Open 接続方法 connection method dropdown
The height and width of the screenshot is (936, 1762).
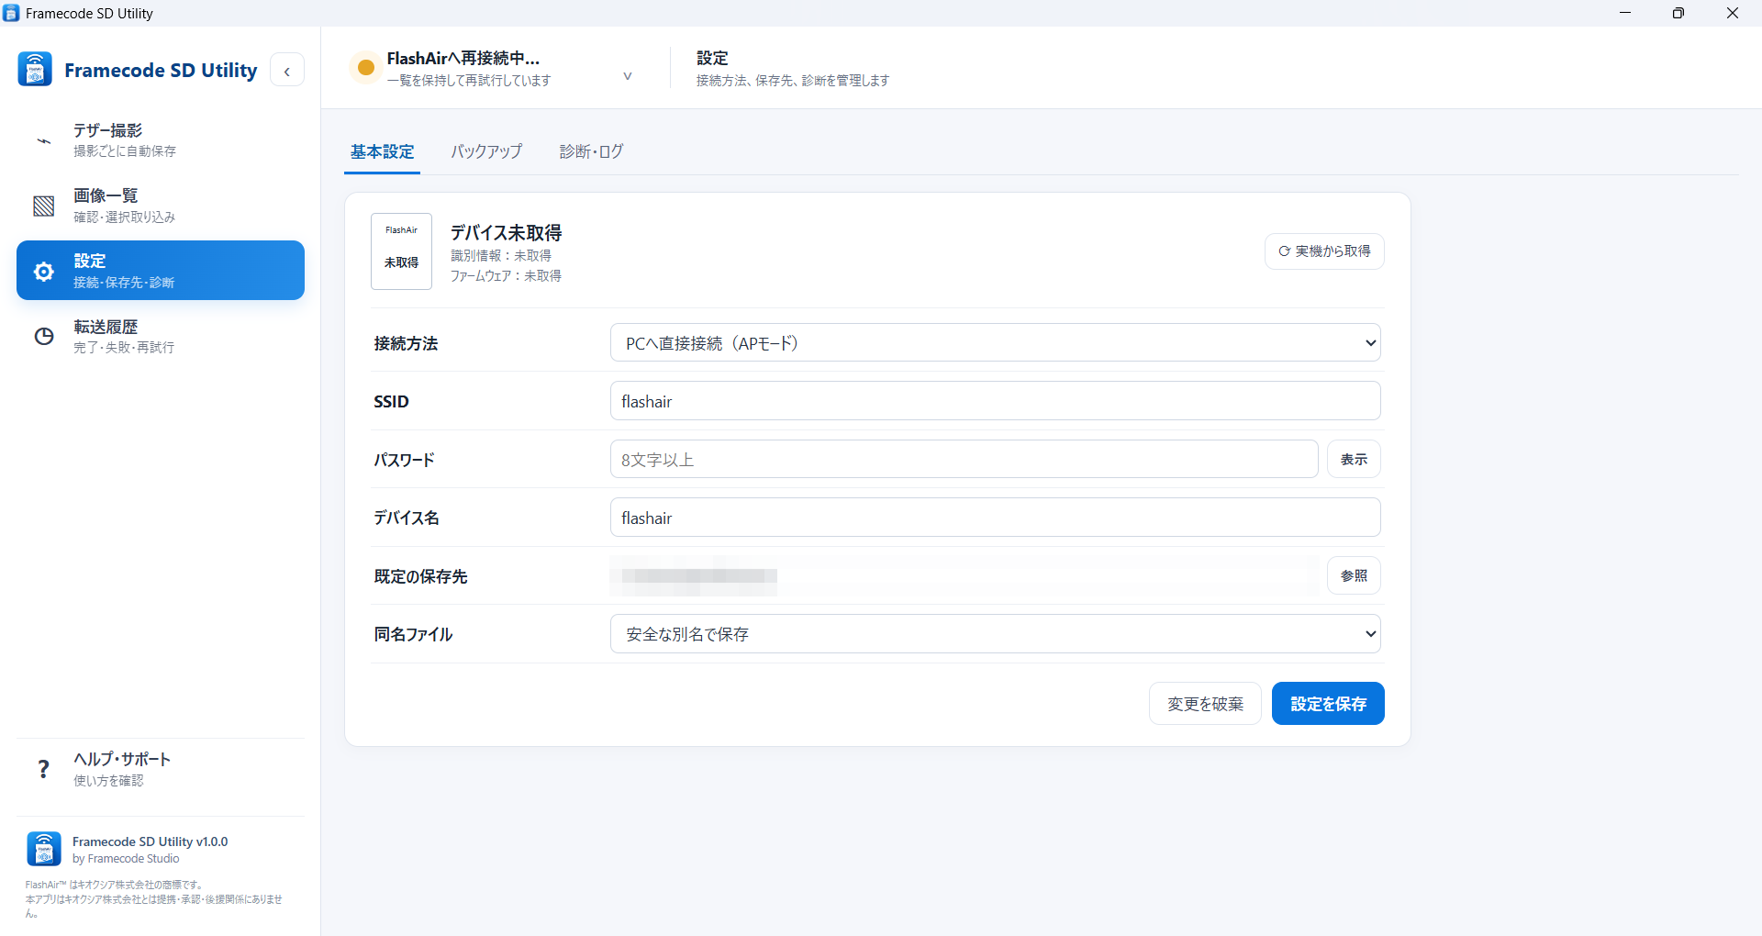[x=996, y=343]
